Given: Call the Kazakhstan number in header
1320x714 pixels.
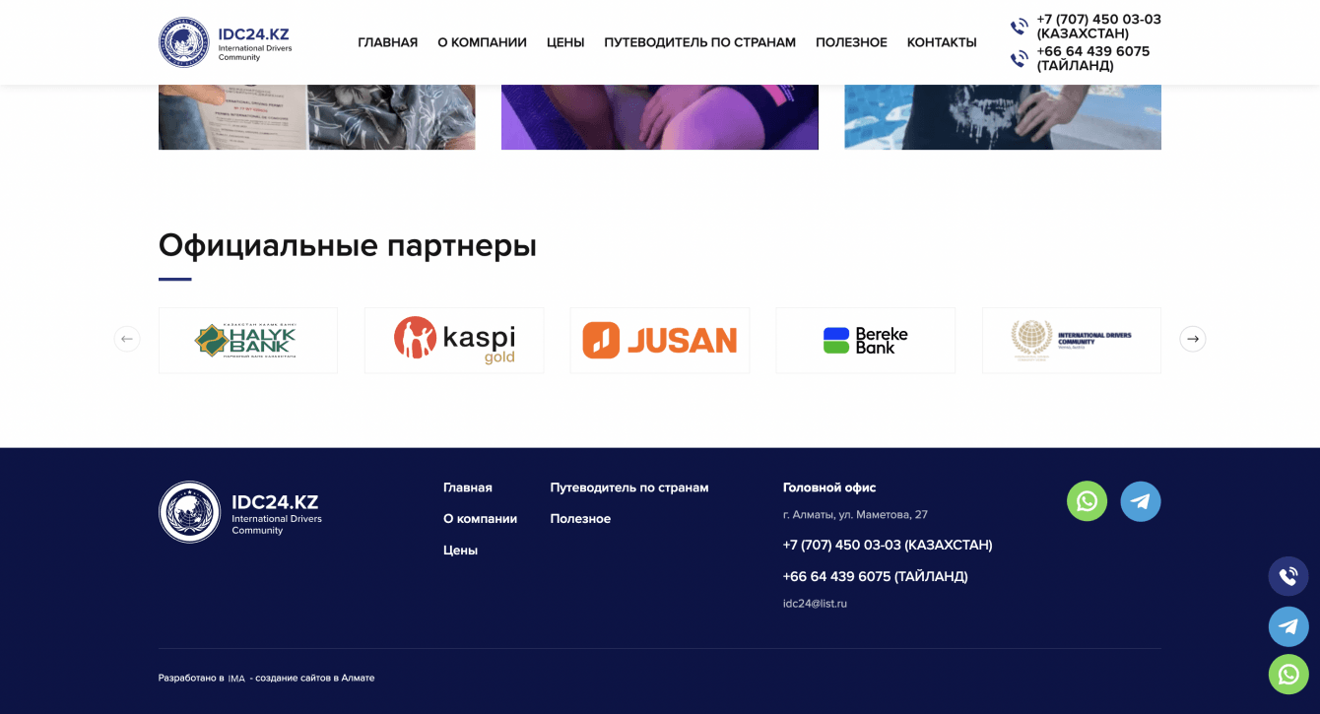Looking at the screenshot, I should 1098,27.
